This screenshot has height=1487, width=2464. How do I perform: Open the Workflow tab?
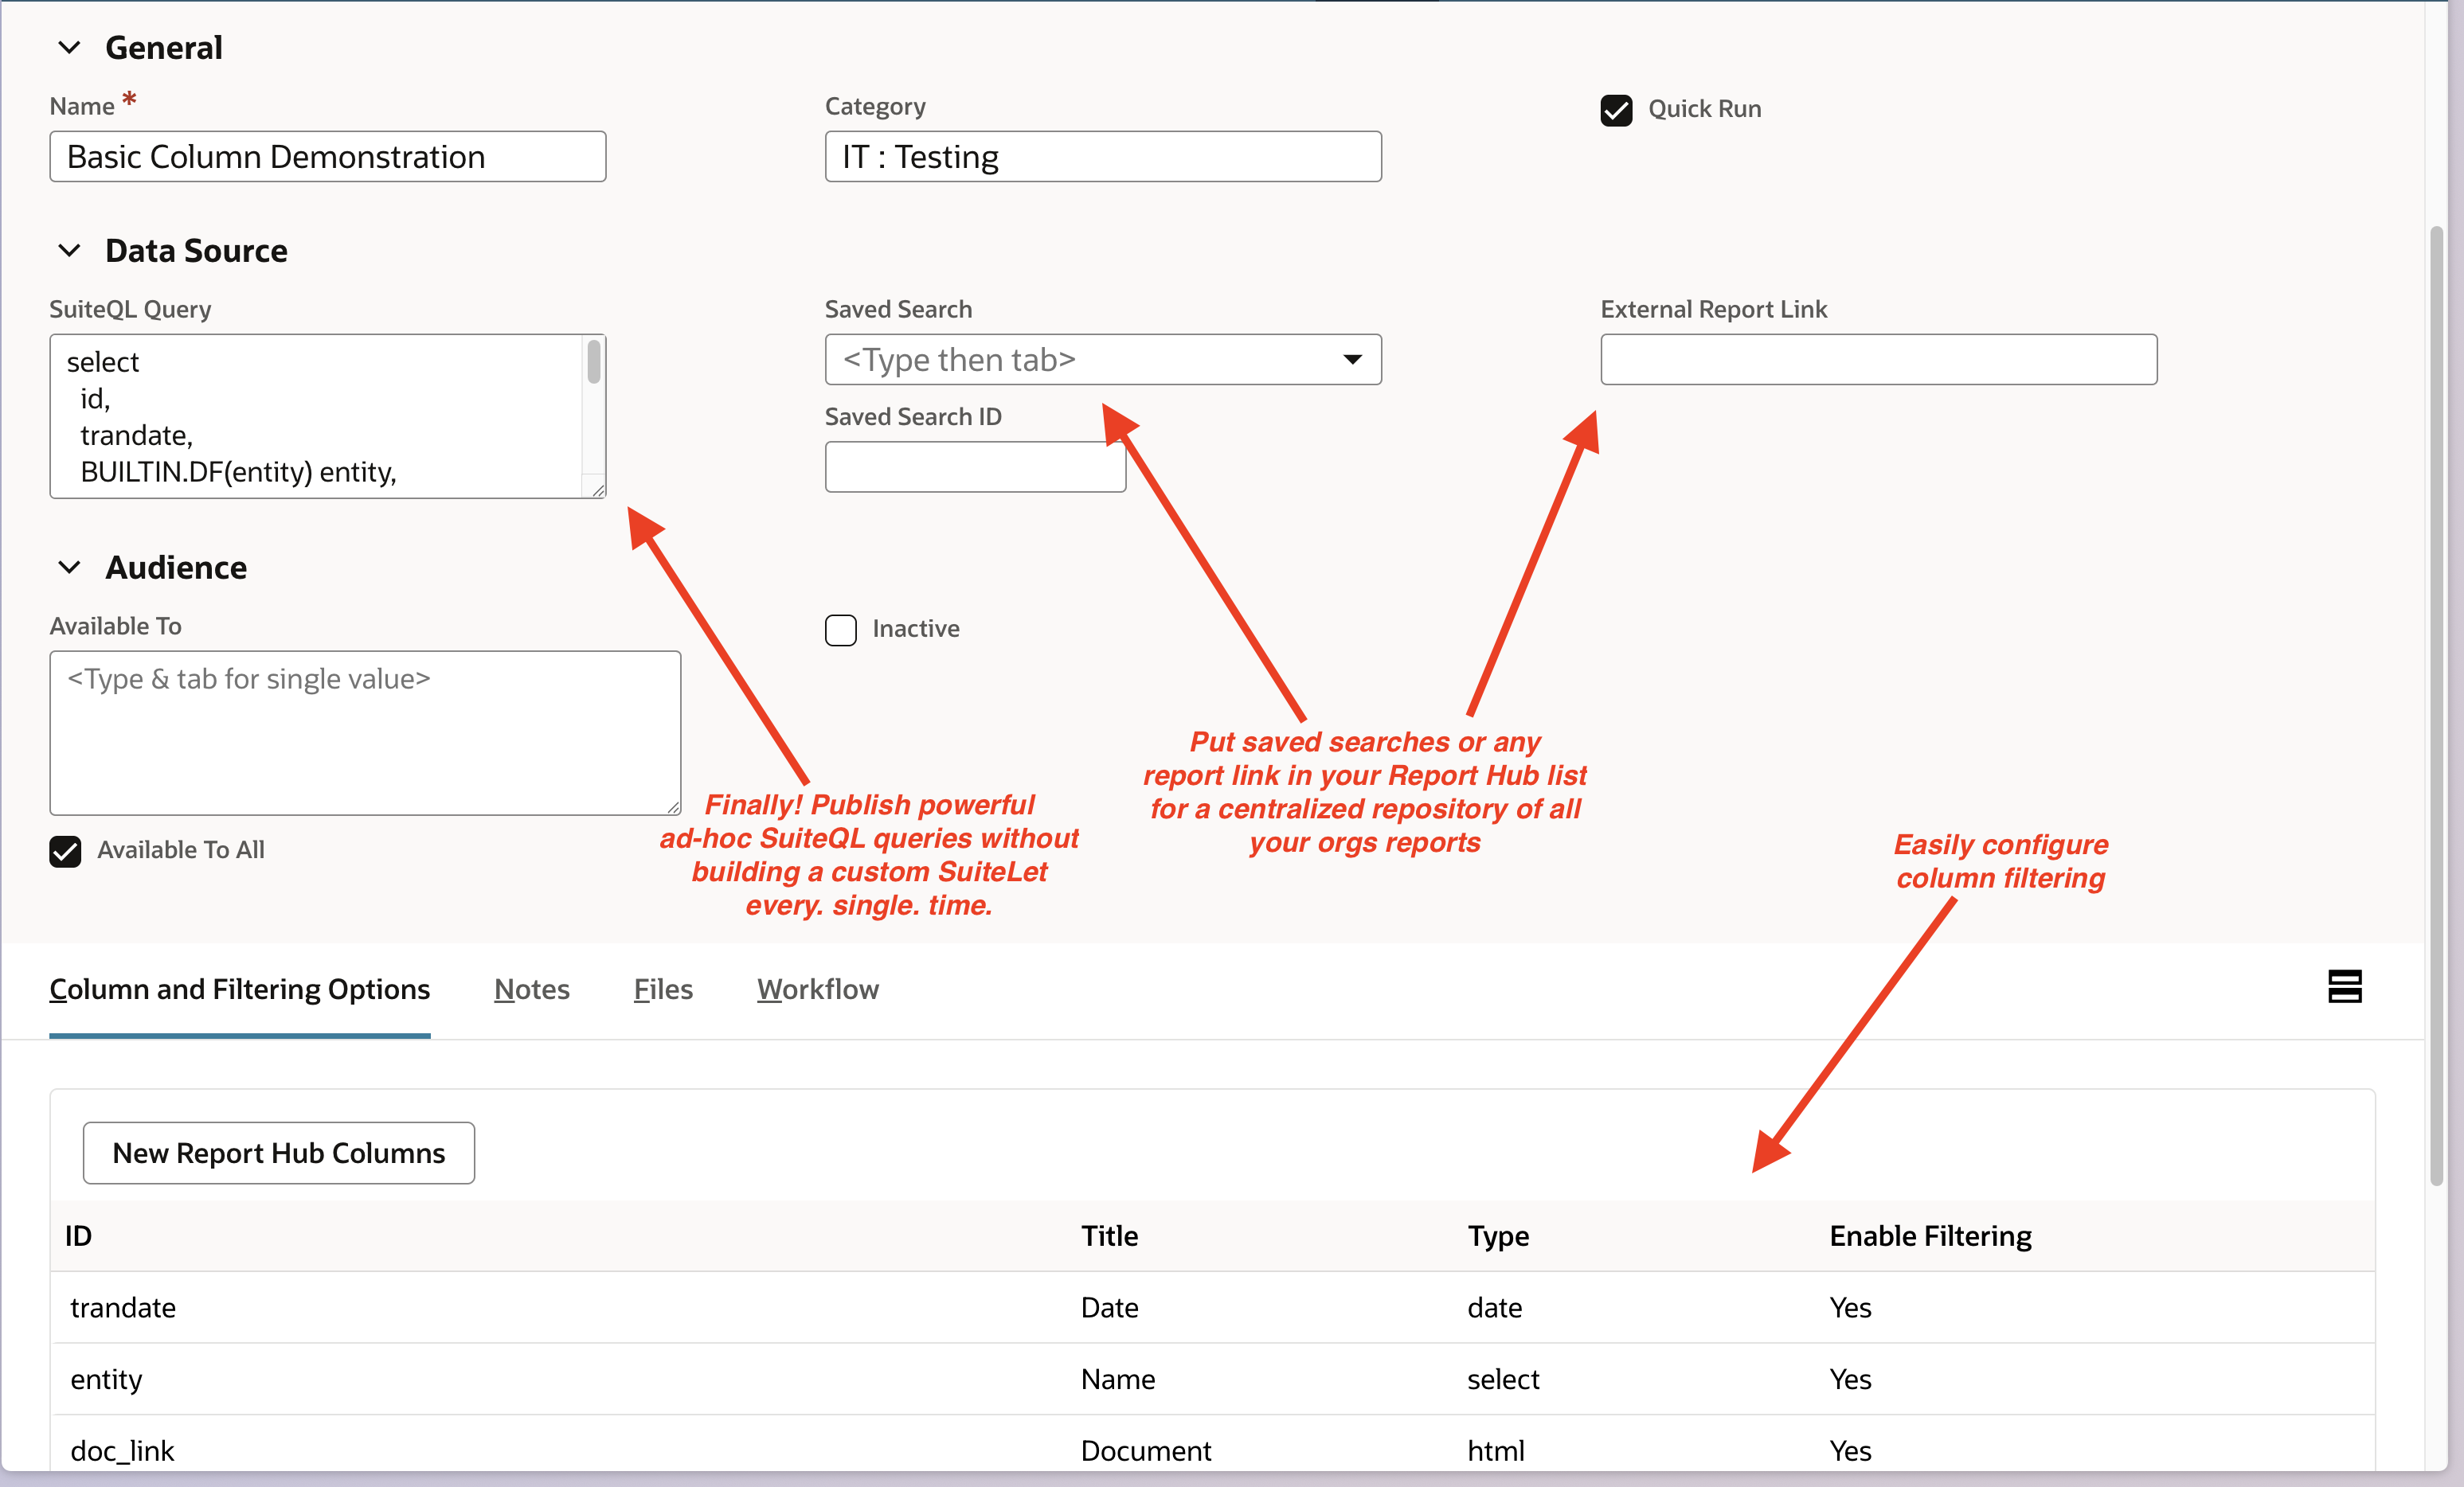pyautogui.click(x=817, y=989)
